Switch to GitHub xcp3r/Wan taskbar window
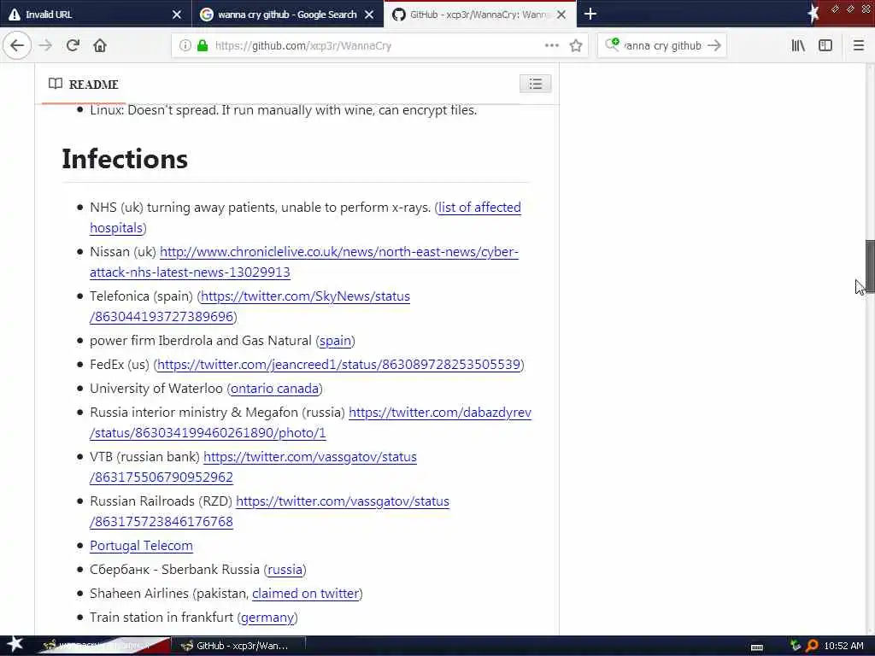 [238, 646]
